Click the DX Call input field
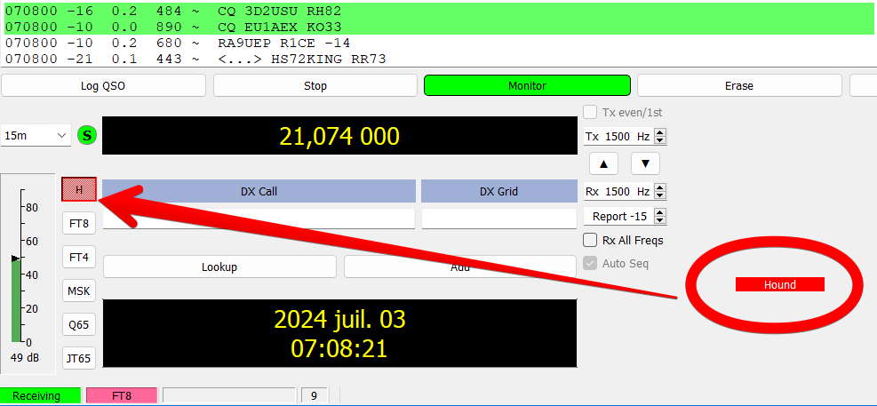The image size is (877, 406). (259, 219)
